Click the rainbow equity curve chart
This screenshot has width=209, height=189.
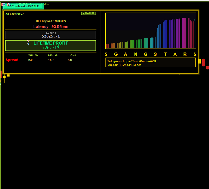point(151,31)
